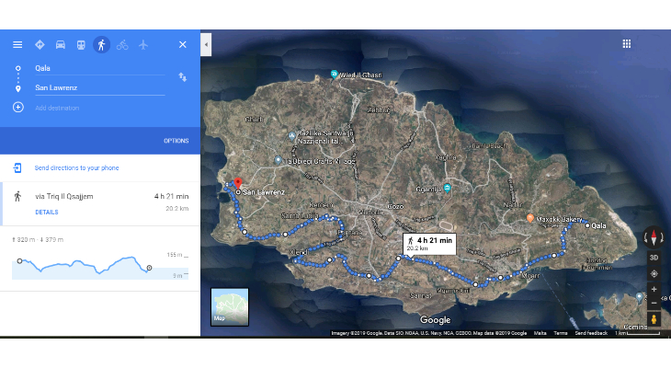Click the Qala origin marker on map

pos(587,225)
